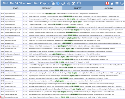Click the red user profile icon
125x99 pixels.
(107, 3)
